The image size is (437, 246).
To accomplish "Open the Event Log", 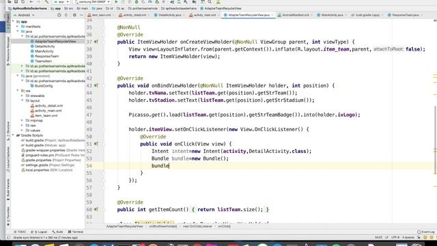I will [425, 232].
